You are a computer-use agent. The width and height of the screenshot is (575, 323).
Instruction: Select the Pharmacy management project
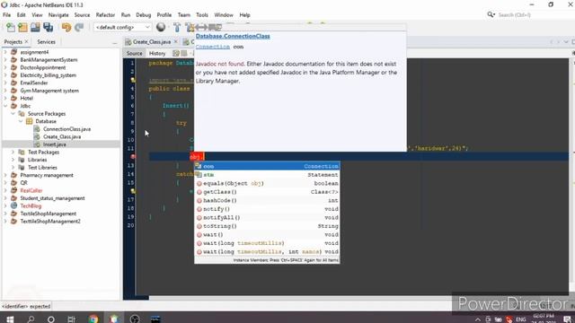tap(47, 175)
